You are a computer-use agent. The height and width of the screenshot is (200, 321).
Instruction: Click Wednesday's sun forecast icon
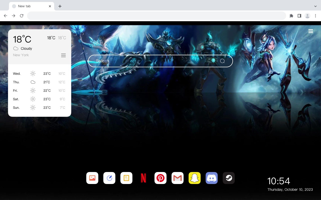pyautogui.click(x=33, y=73)
